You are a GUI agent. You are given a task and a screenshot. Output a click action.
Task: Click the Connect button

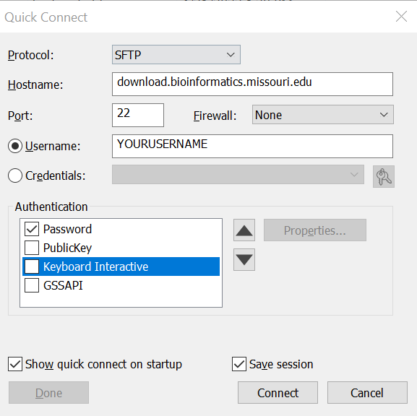point(278,393)
